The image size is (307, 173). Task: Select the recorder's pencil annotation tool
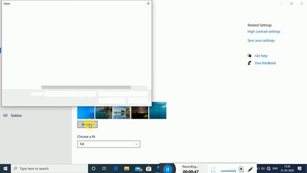tap(250, 169)
